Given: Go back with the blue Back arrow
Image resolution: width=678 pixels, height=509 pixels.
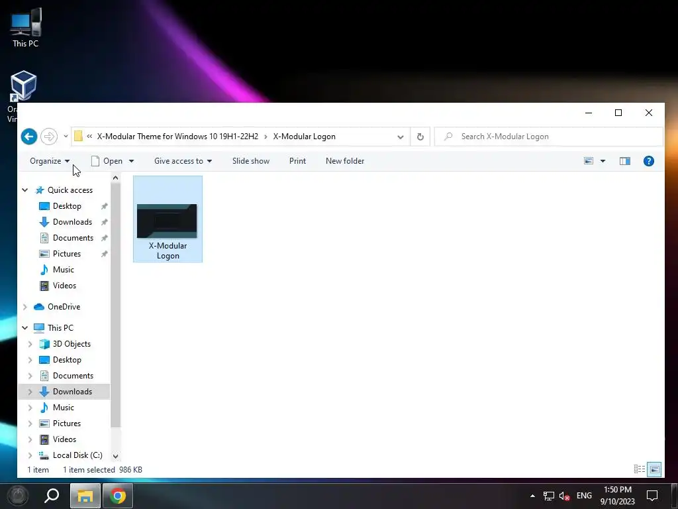Looking at the screenshot, I should pyautogui.click(x=29, y=137).
